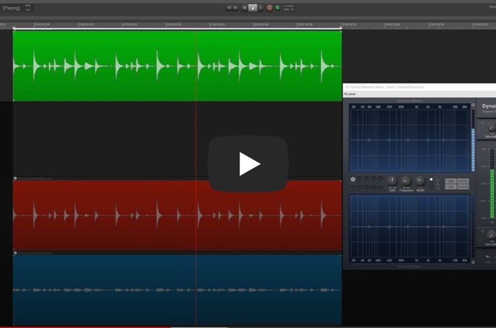Viewport: 496px width, 328px height.
Task: Click the Width knob in the EQ plugin
Action: pos(420,180)
